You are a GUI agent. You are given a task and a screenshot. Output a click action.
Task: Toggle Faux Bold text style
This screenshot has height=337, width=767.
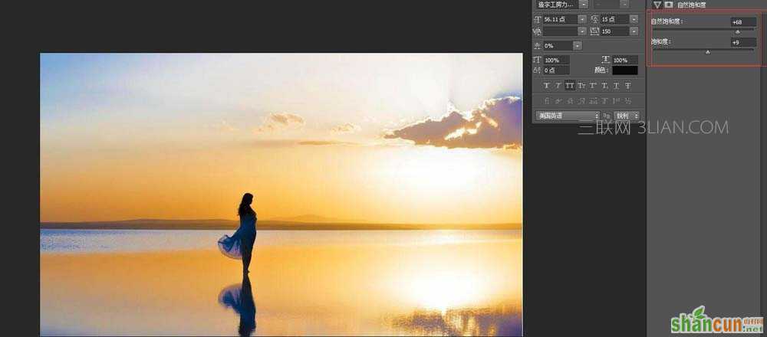(546, 86)
